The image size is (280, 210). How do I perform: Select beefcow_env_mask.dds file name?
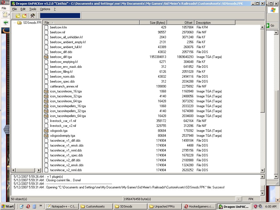(66, 67)
